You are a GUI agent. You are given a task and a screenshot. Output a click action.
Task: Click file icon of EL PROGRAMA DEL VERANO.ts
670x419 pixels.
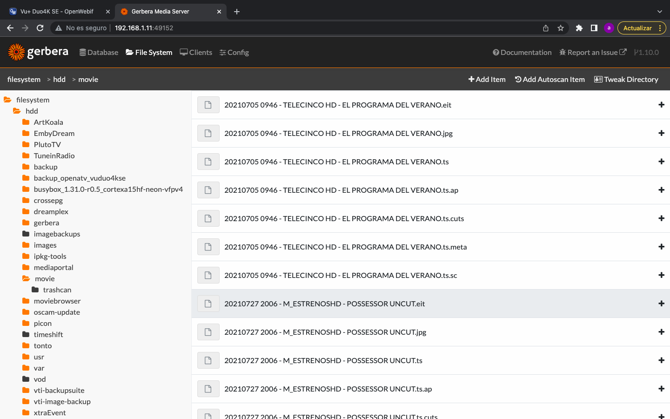click(x=208, y=162)
